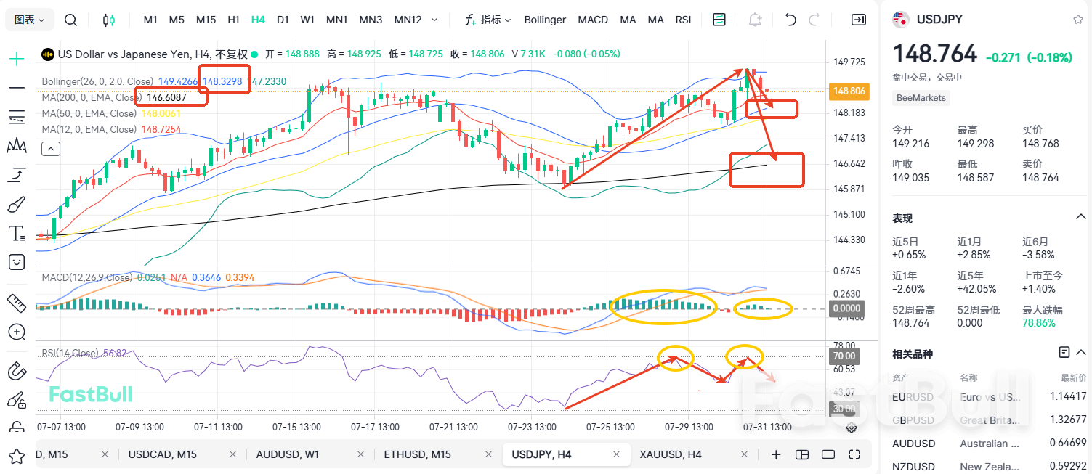Select the D1 timeframe

[283, 20]
